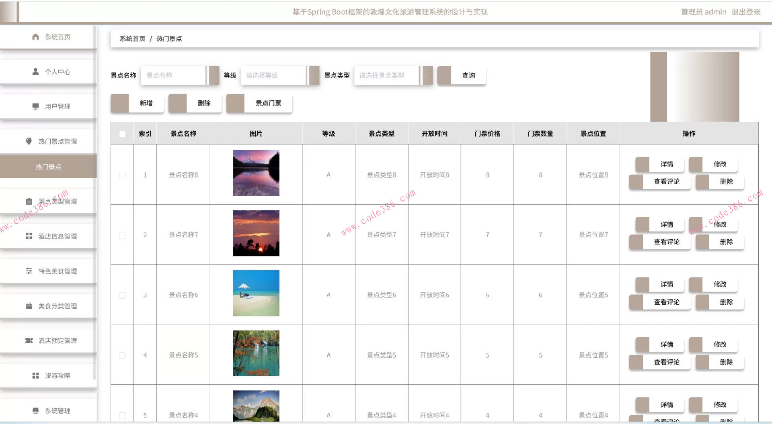
Task: Click the 查询 search button
Action: [469, 75]
